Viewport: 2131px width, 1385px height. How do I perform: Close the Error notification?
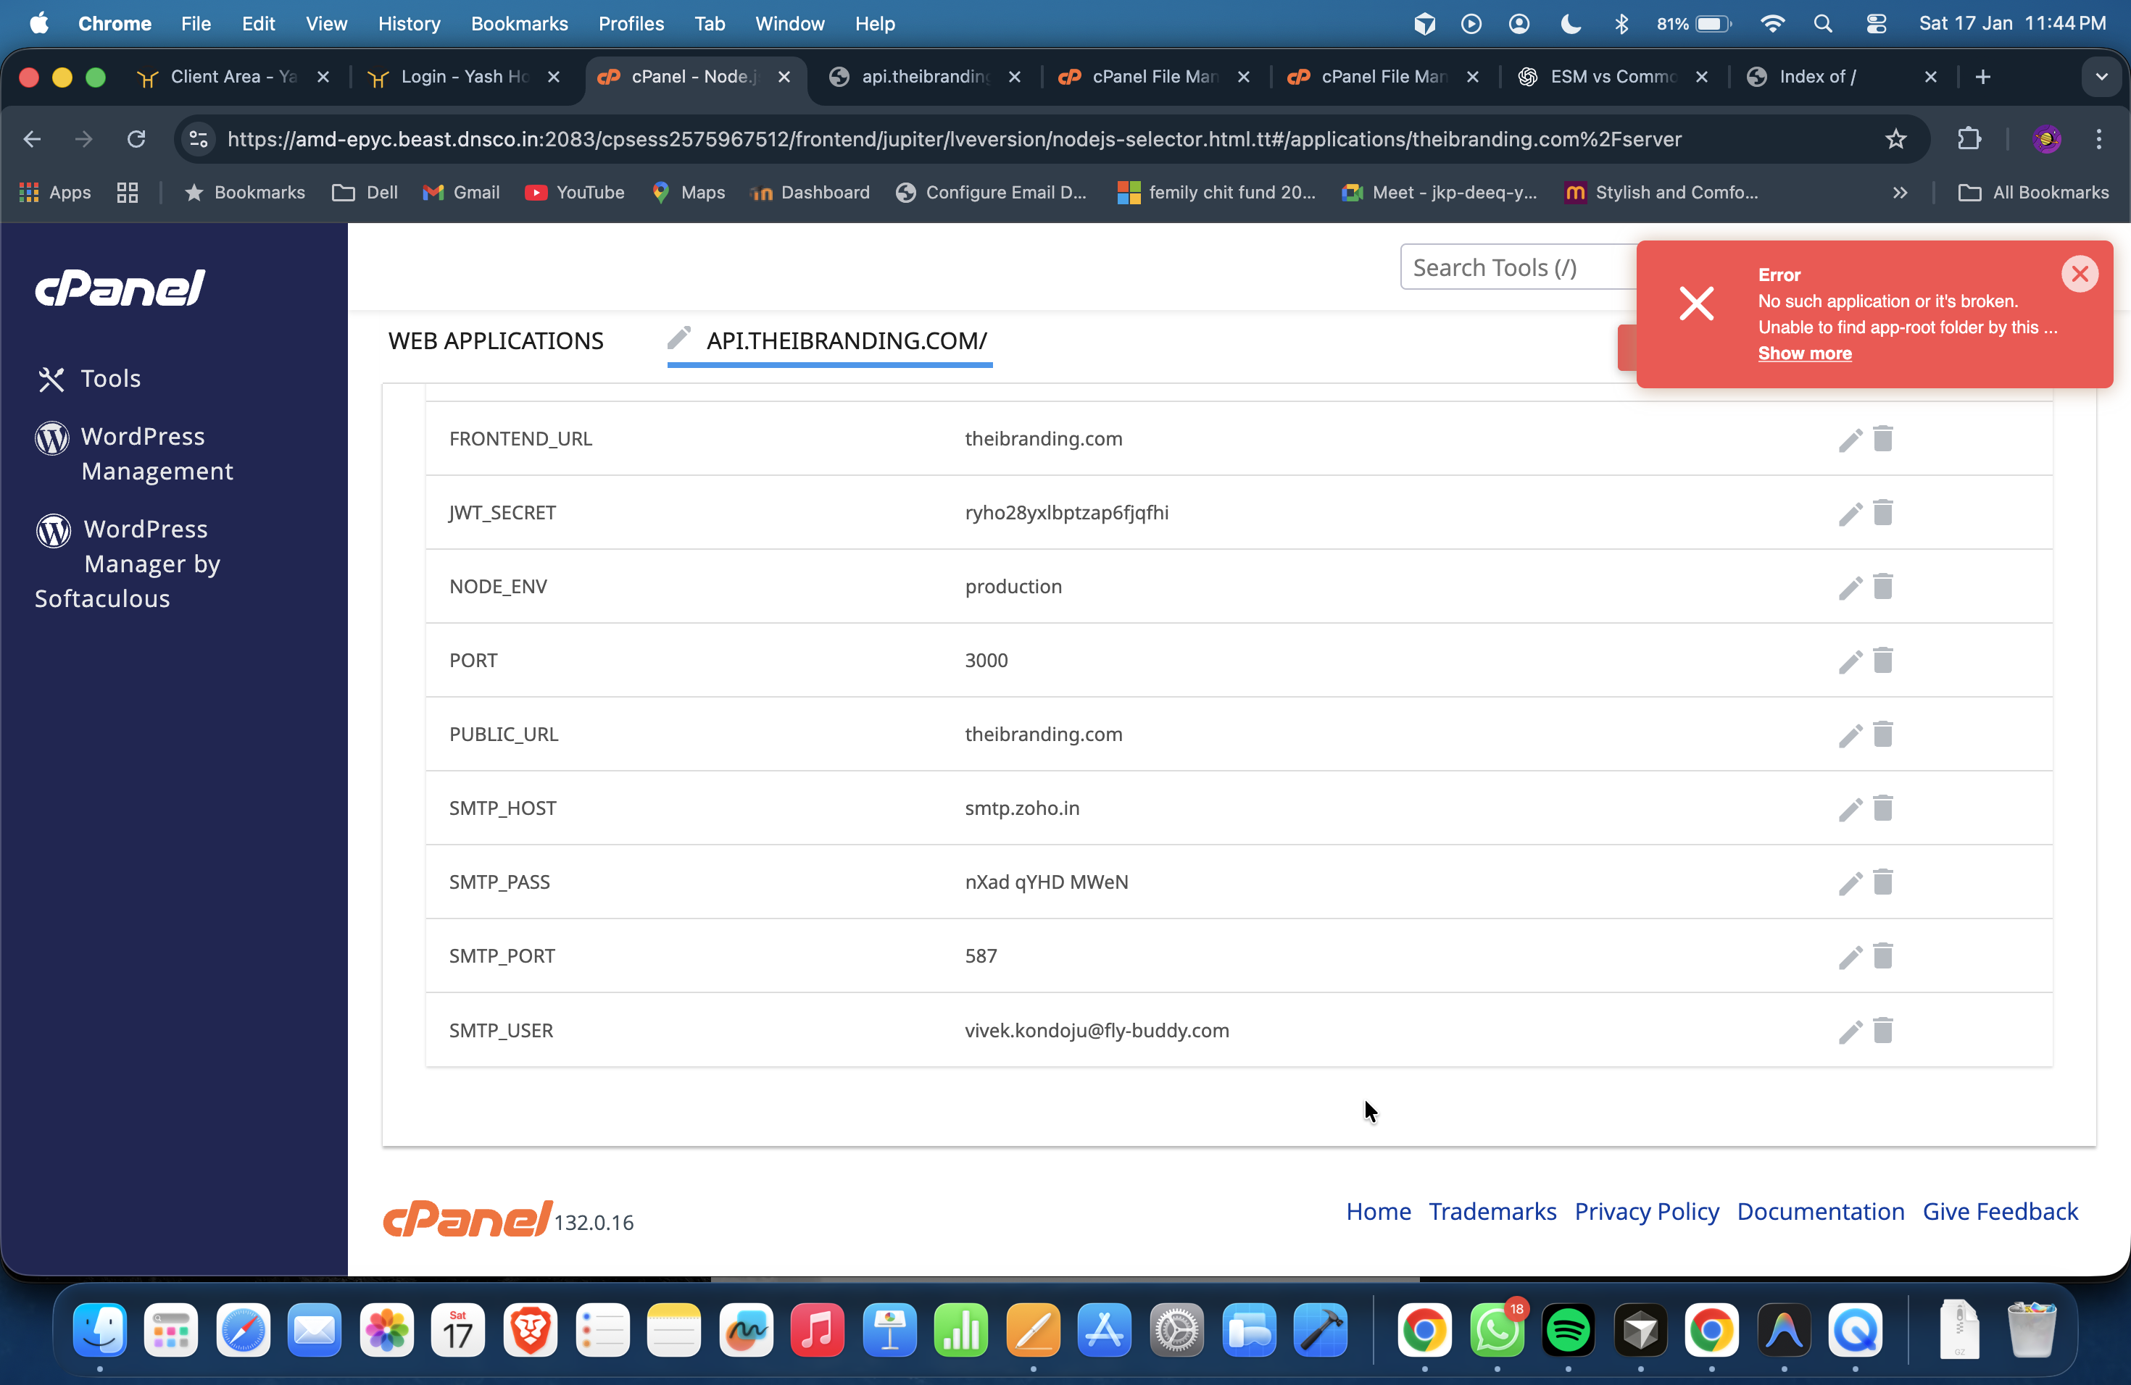click(2079, 274)
